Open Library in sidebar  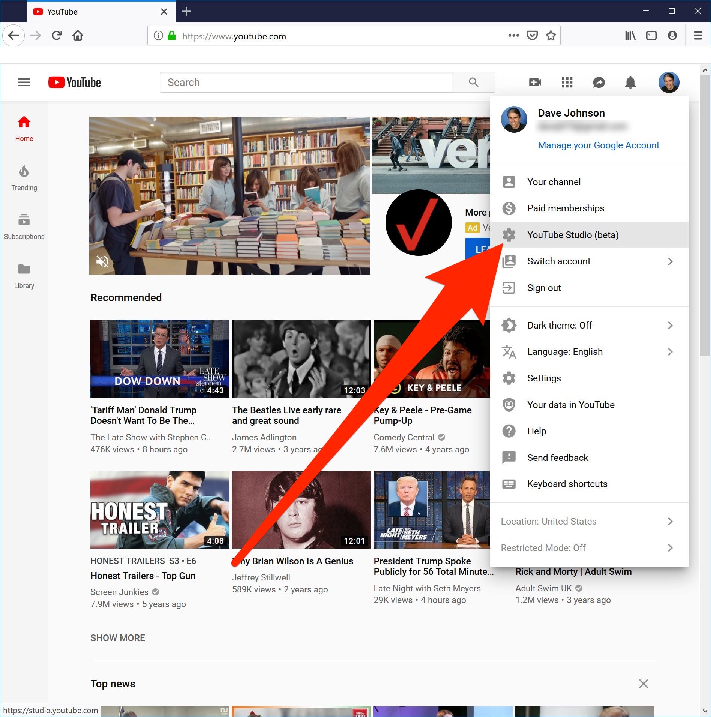[x=24, y=276]
